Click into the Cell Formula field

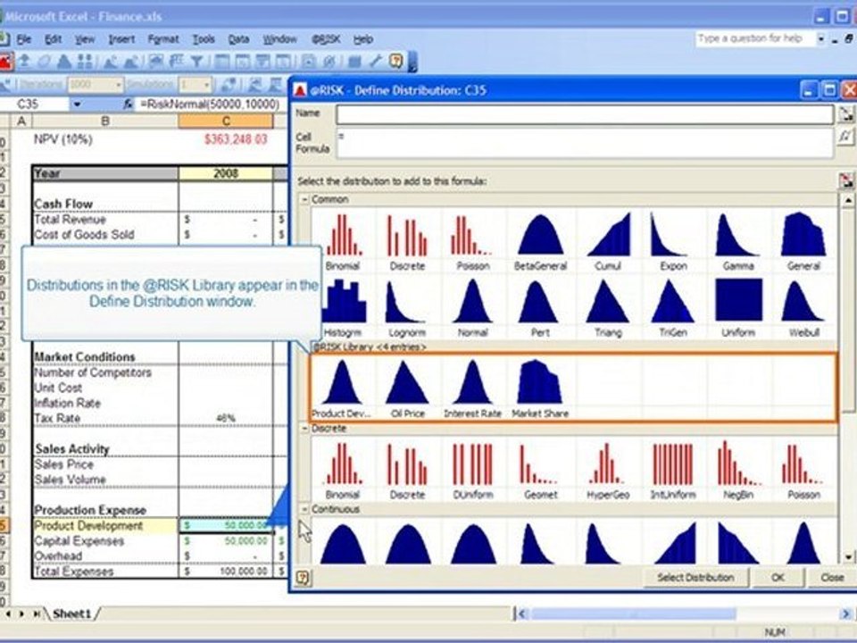(x=584, y=144)
